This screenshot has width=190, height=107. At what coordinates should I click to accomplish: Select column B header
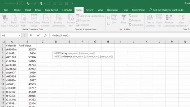27,42
